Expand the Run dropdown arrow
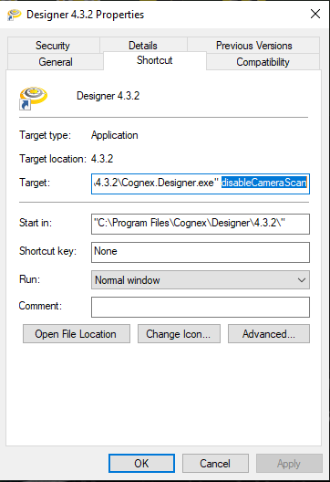The width and height of the screenshot is (330, 482). click(x=302, y=280)
